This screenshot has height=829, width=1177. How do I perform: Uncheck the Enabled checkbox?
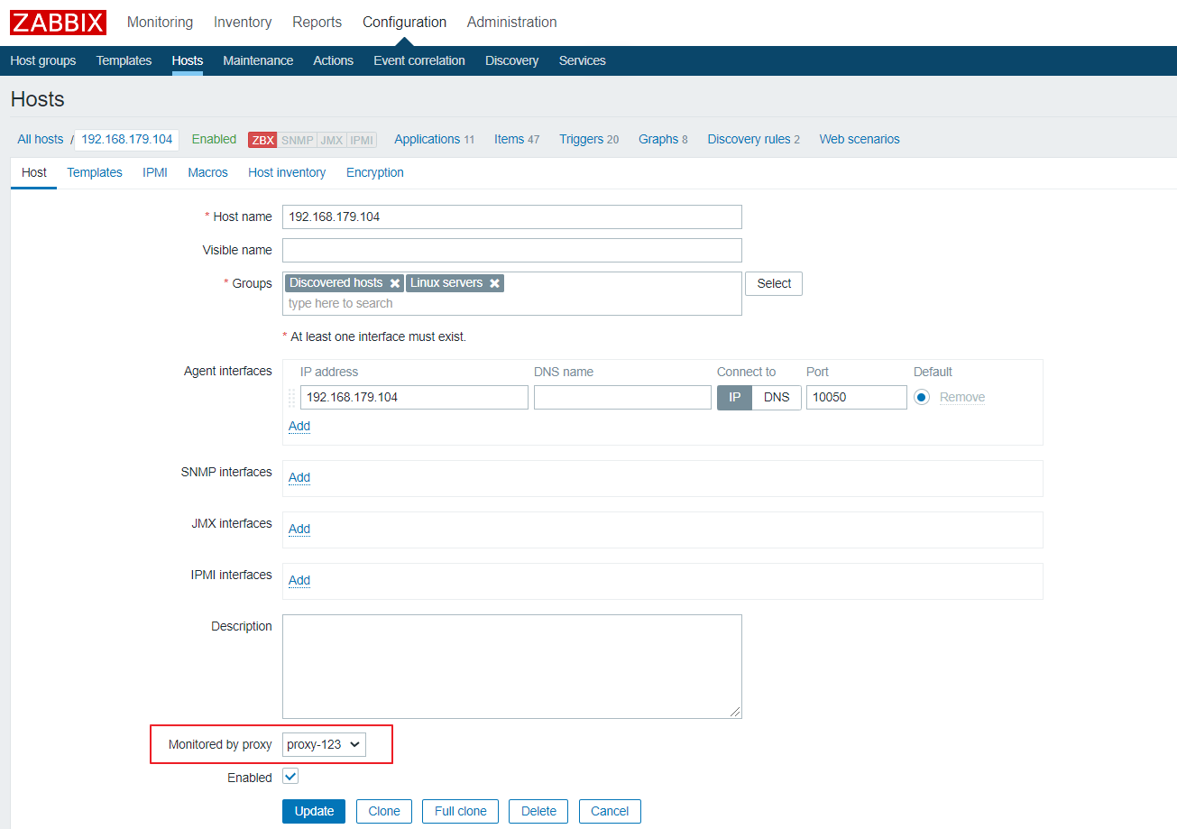click(x=290, y=776)
